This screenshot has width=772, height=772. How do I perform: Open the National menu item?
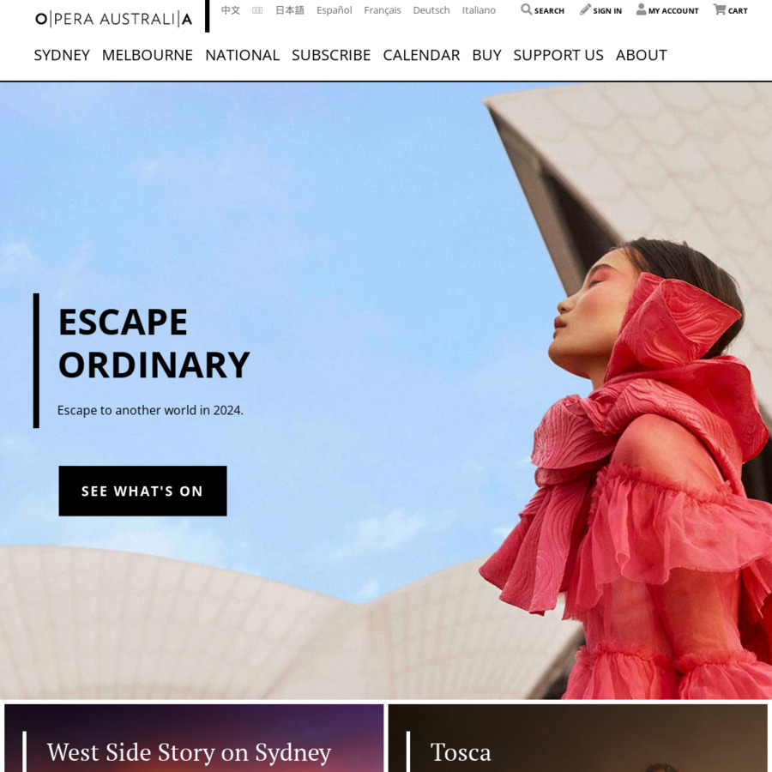click(x=242, y=55)
